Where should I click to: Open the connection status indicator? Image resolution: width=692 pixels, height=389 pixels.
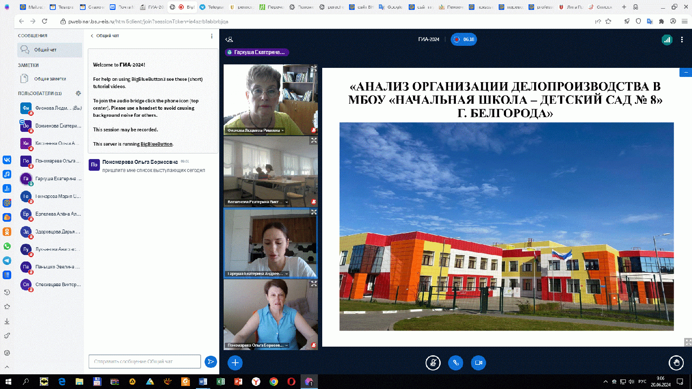click(x=667, y=40)
